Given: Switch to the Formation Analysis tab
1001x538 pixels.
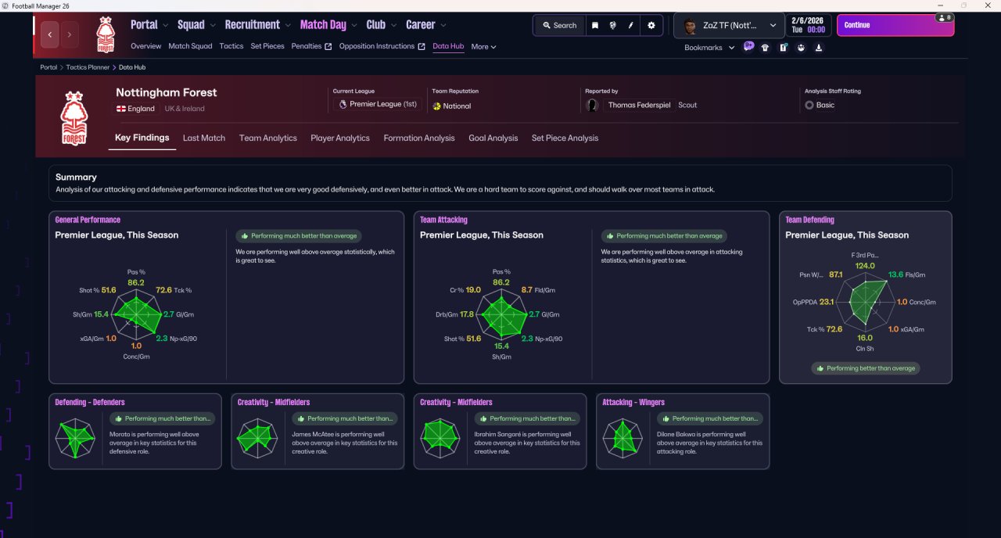Looking at the screenshot, I should (419, 138).
